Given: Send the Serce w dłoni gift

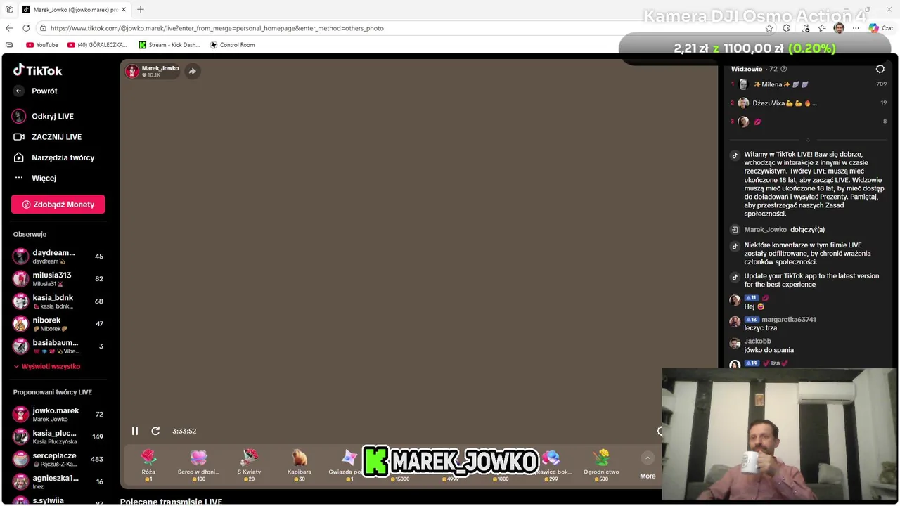Looking at the screenshot, I should (x=198, y=465).
